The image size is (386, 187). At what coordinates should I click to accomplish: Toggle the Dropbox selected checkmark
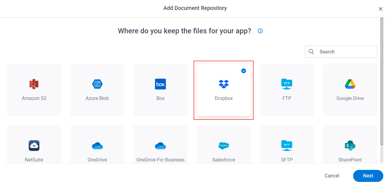pos(244,71)
